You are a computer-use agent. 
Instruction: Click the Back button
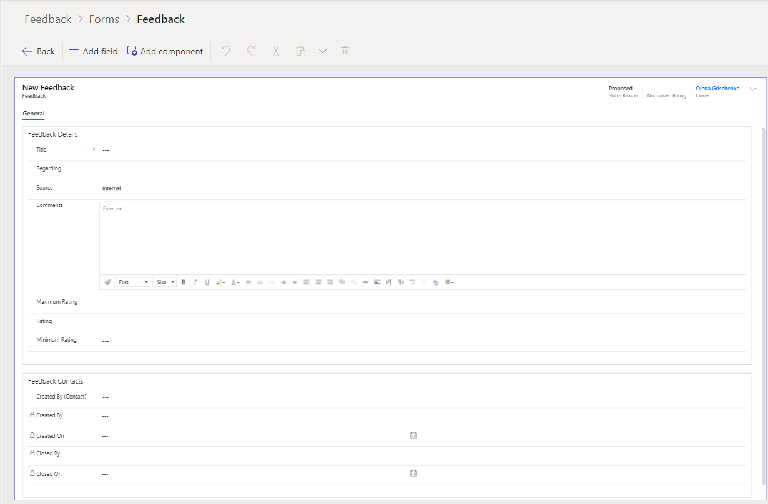click(38, 51)
